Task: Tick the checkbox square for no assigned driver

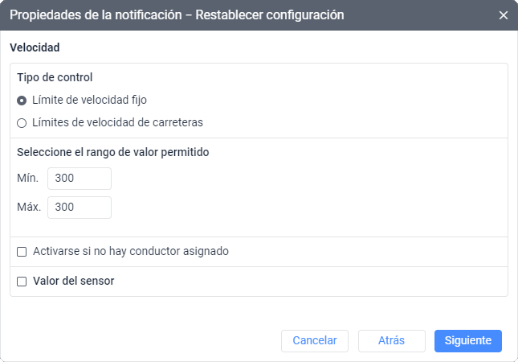Action: 22,252
